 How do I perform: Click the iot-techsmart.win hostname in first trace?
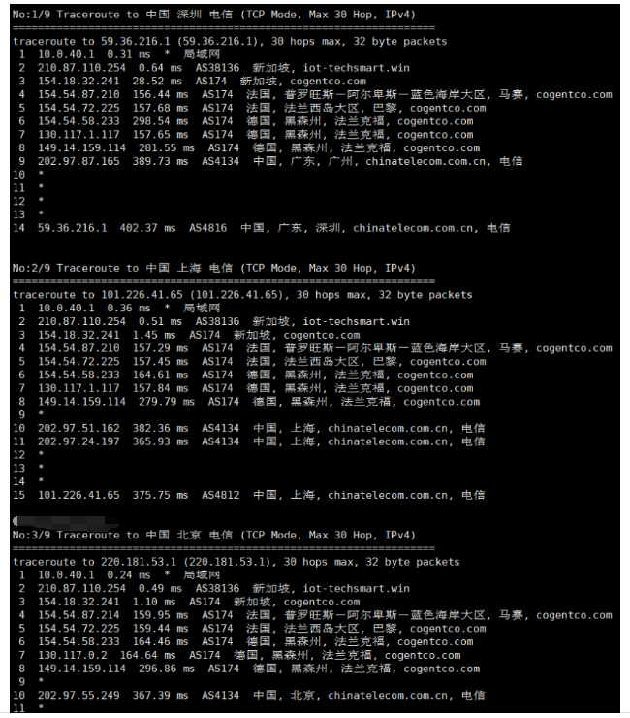click(x=357, y=68)
